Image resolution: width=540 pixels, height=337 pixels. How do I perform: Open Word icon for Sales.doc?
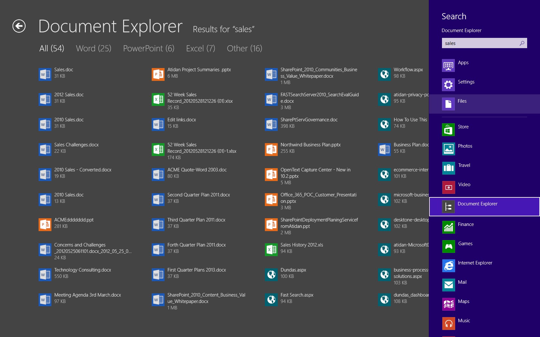pyautogui.click(x=45, y=74)
